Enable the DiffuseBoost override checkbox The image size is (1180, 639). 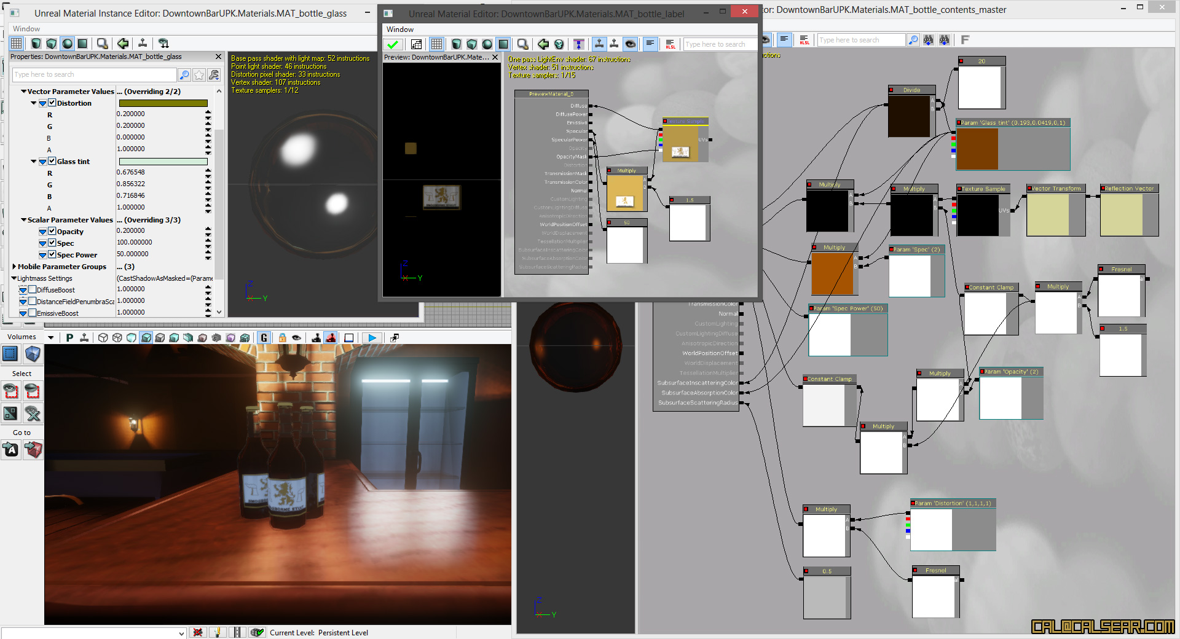click(x=33, y=289)
